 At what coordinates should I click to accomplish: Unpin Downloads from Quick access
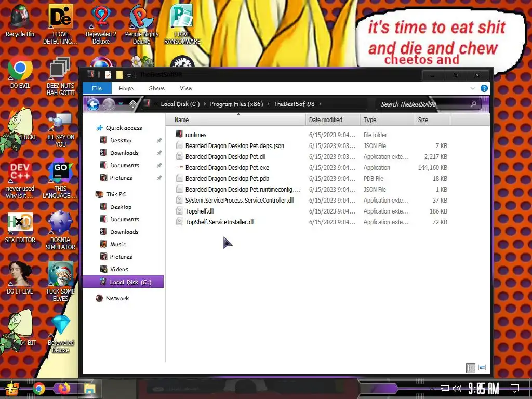coord(159,153)
